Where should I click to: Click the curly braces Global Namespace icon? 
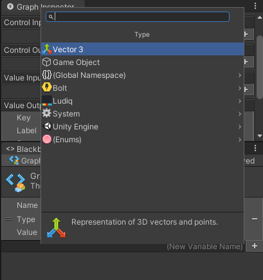(47, 75)
